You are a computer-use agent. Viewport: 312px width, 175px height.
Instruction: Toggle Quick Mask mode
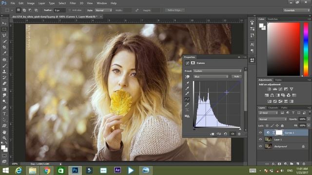click(x=4, y=156)
